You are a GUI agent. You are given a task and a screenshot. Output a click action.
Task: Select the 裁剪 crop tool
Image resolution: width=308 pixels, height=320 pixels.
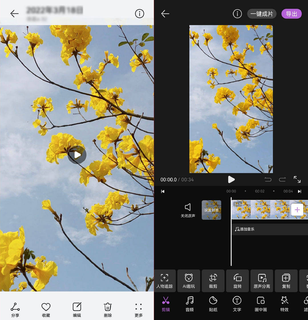[x=213, y=281]
